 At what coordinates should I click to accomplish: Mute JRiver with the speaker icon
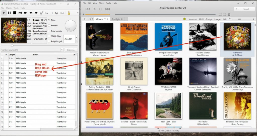pos(83,14)
